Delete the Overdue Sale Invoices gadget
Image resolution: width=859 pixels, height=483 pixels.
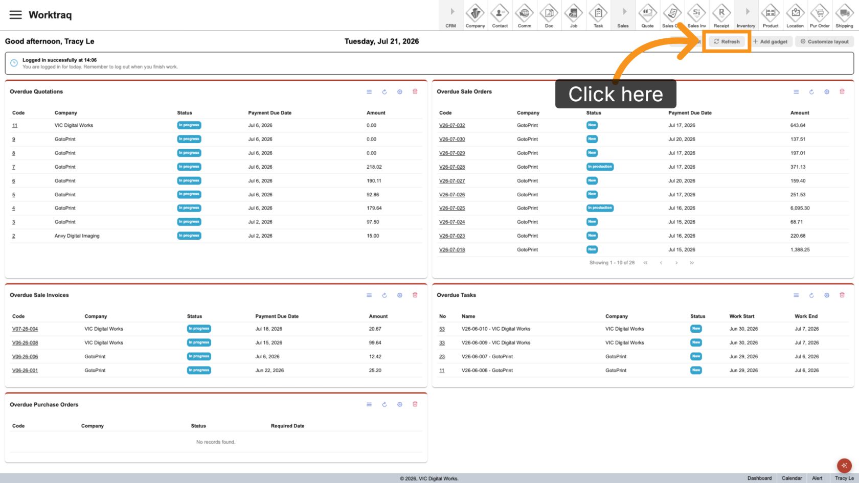pyautogui.click(x=415, y=295)
